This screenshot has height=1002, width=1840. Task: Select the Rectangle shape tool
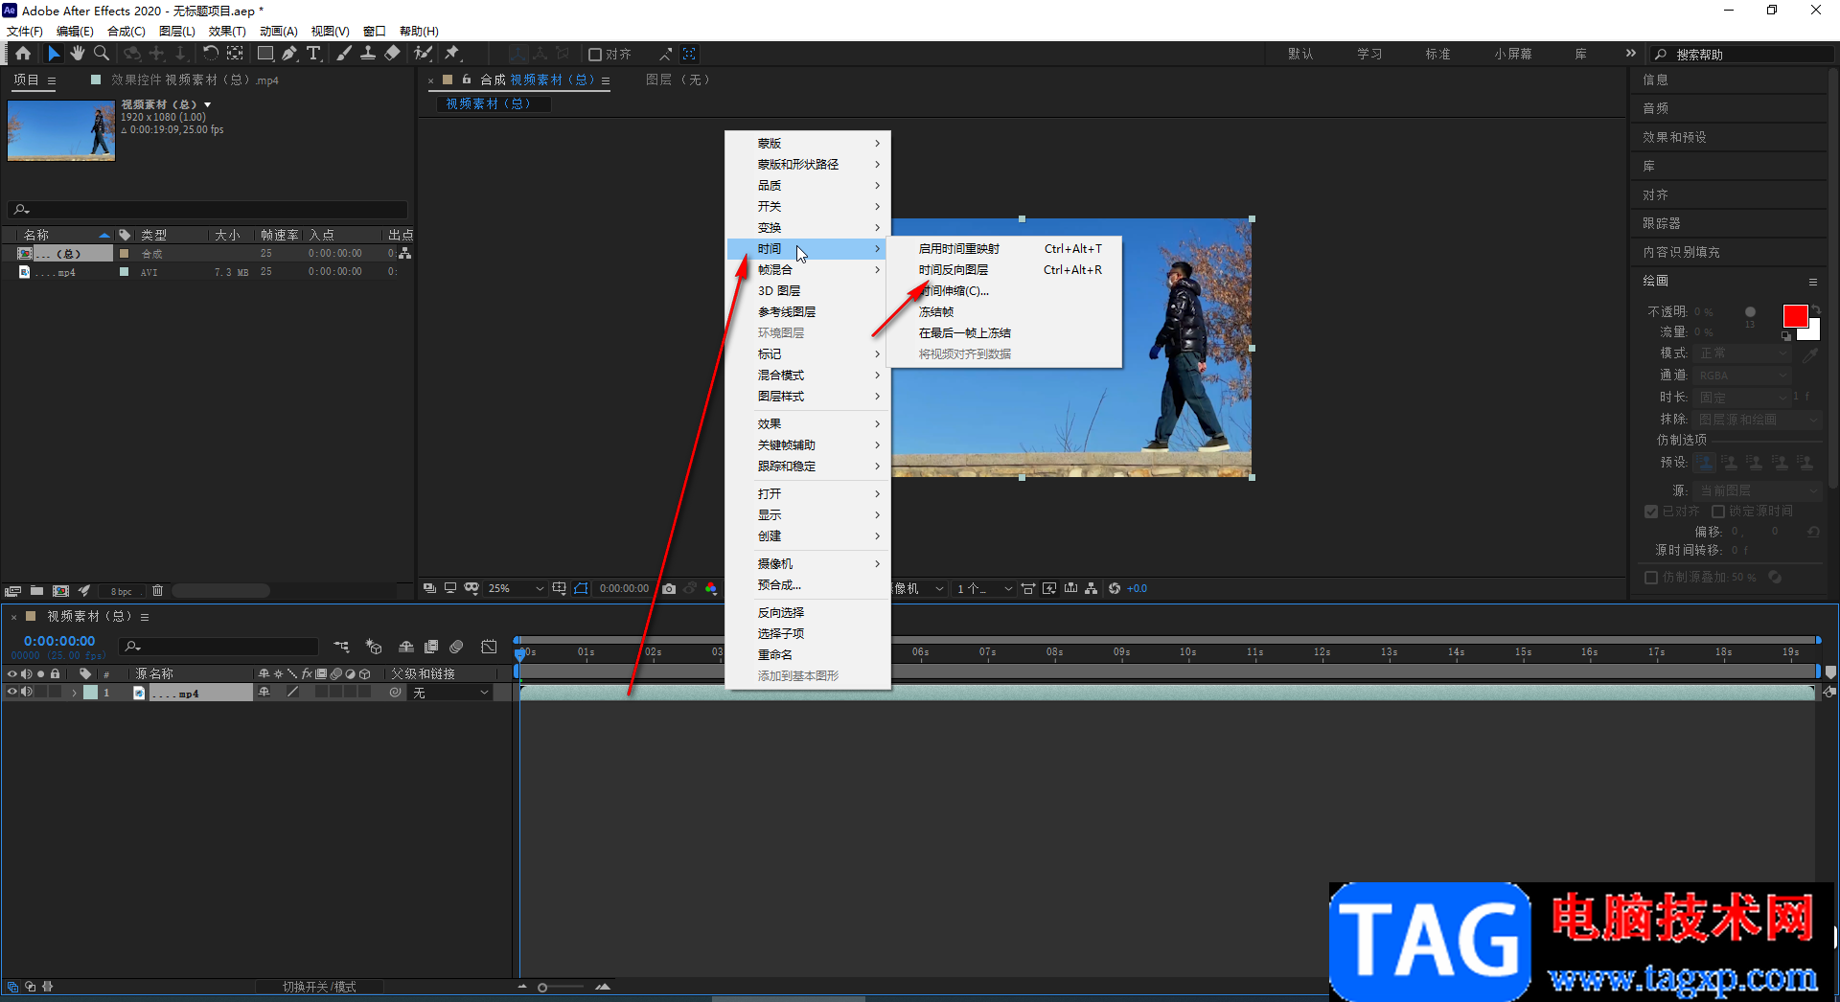[x=265, y=54]
